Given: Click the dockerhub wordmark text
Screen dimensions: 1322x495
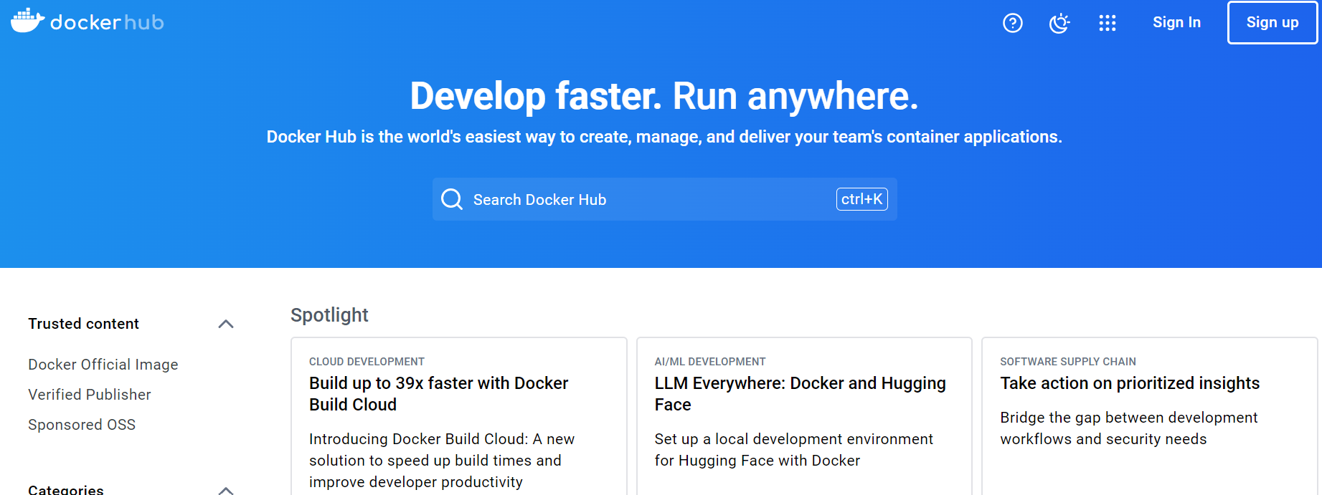Looking at the screenshot, I should click(x=107, y=23).
